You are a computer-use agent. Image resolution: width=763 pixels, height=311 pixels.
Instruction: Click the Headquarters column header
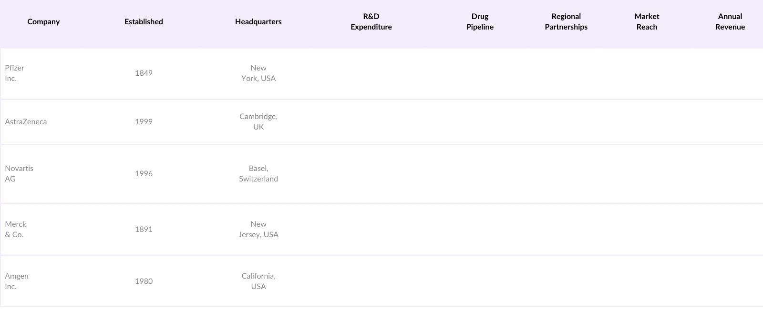click(x=258, y=22)
